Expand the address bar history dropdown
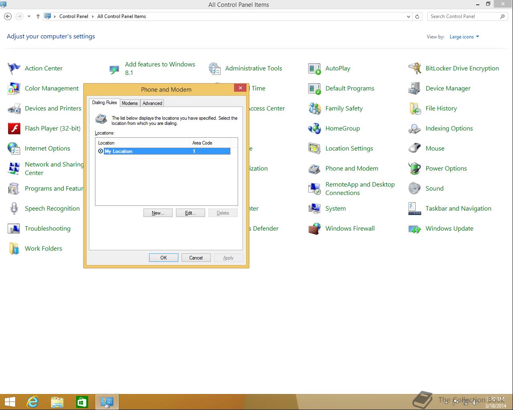The image size is (513, 410). pyautogui.click(x=408, y=16)
